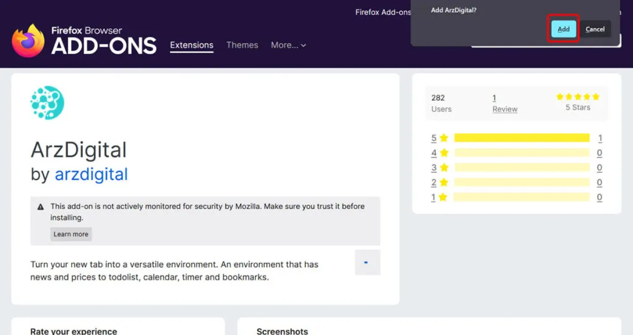Click the ArzDigital title heading
Viewport: 633px width, 335px height.
[79, 150]
